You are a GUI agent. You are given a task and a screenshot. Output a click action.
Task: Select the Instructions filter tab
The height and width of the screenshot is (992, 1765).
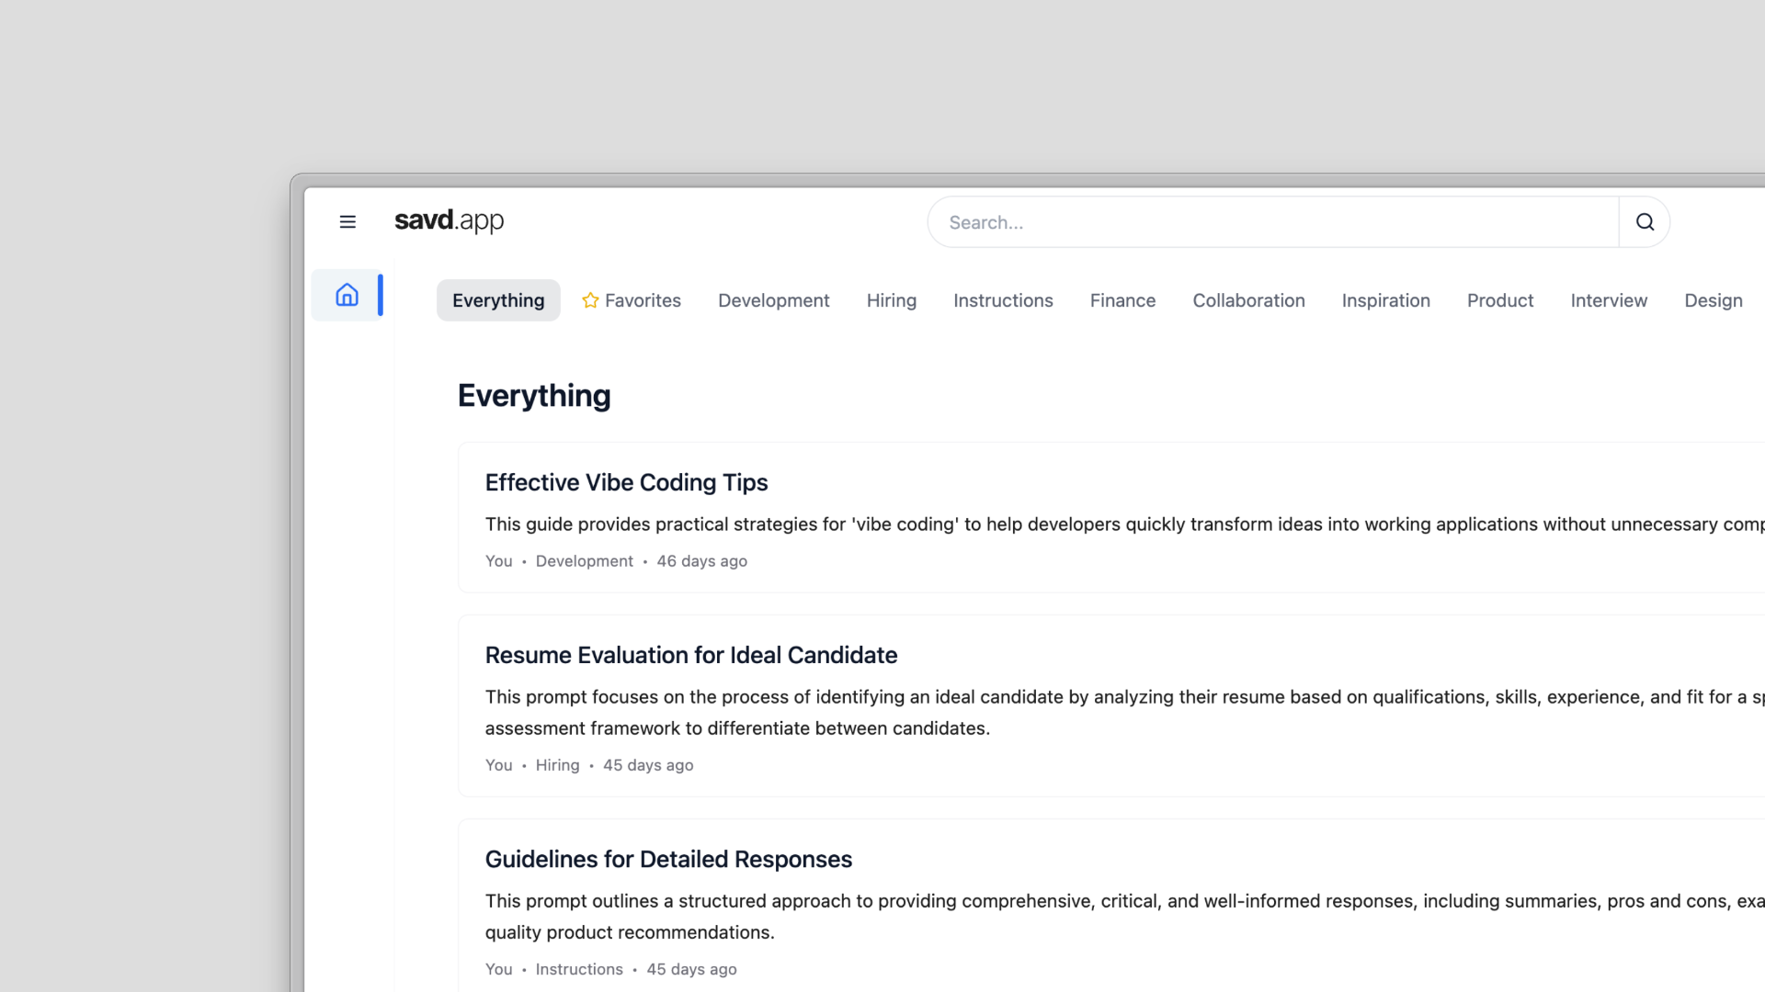(1003, 300)
